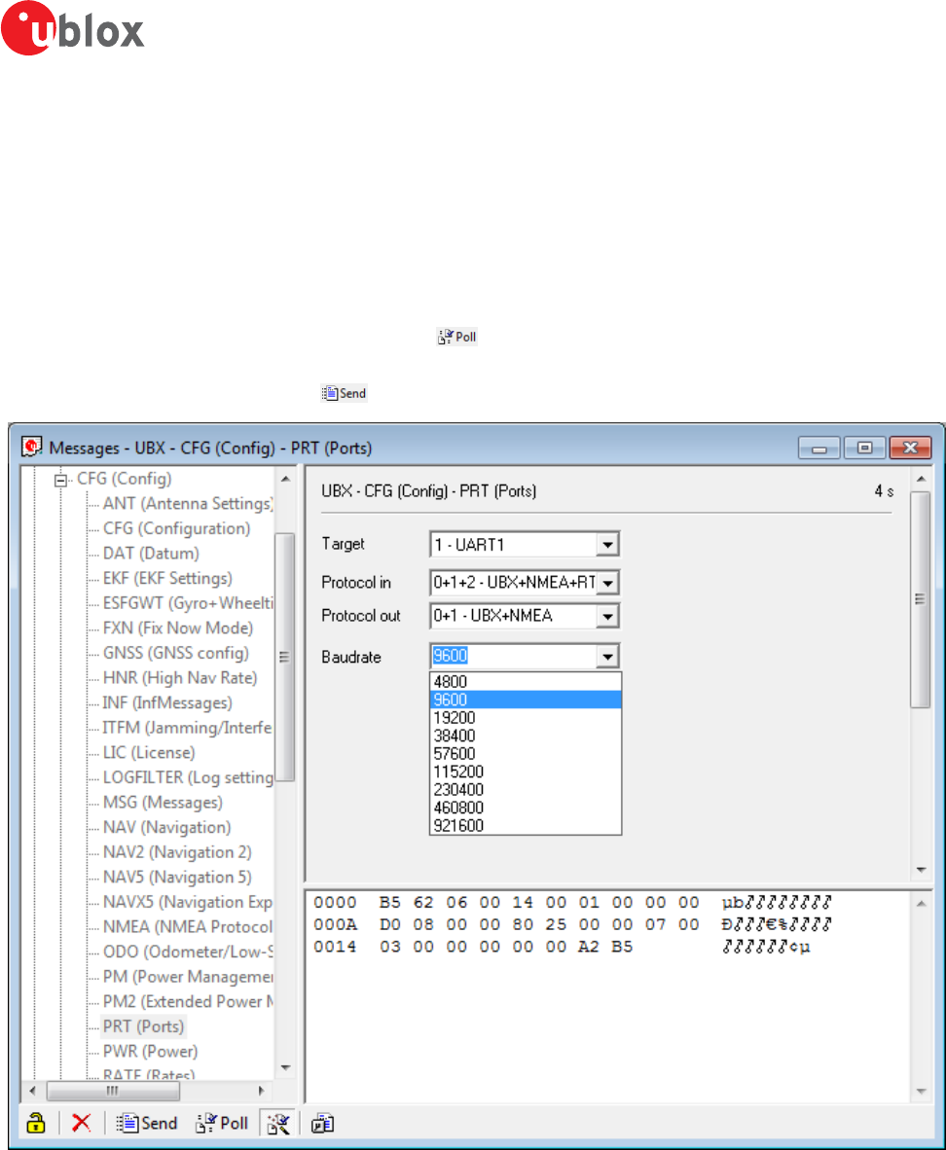The image size is (946, 1150).
Task: Select HNR (High Nav Rate) item
Action: 180,678
